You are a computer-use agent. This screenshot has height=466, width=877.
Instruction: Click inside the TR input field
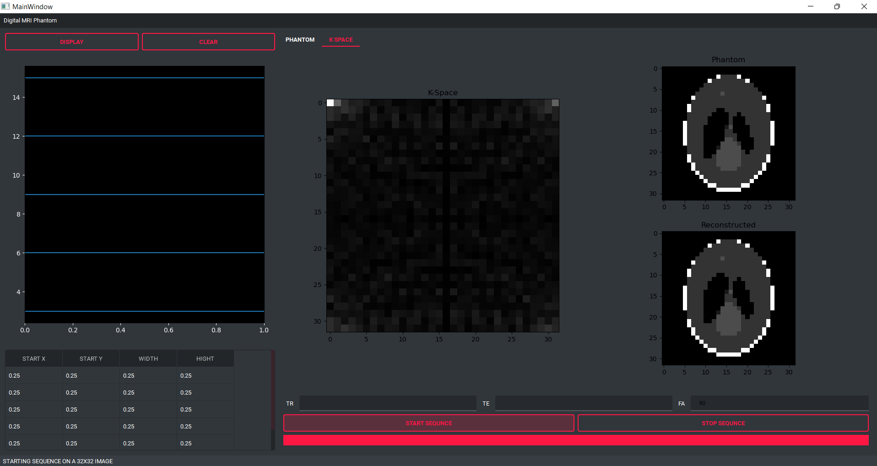pyautogui.click(x=387, y=403)
